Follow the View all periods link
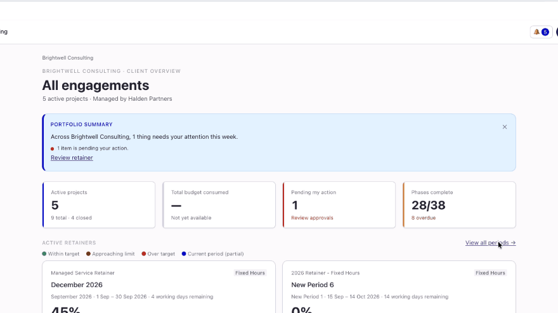The width and height of the screenshot is (558, 313). pyautogui.click(x=490, y=243)
